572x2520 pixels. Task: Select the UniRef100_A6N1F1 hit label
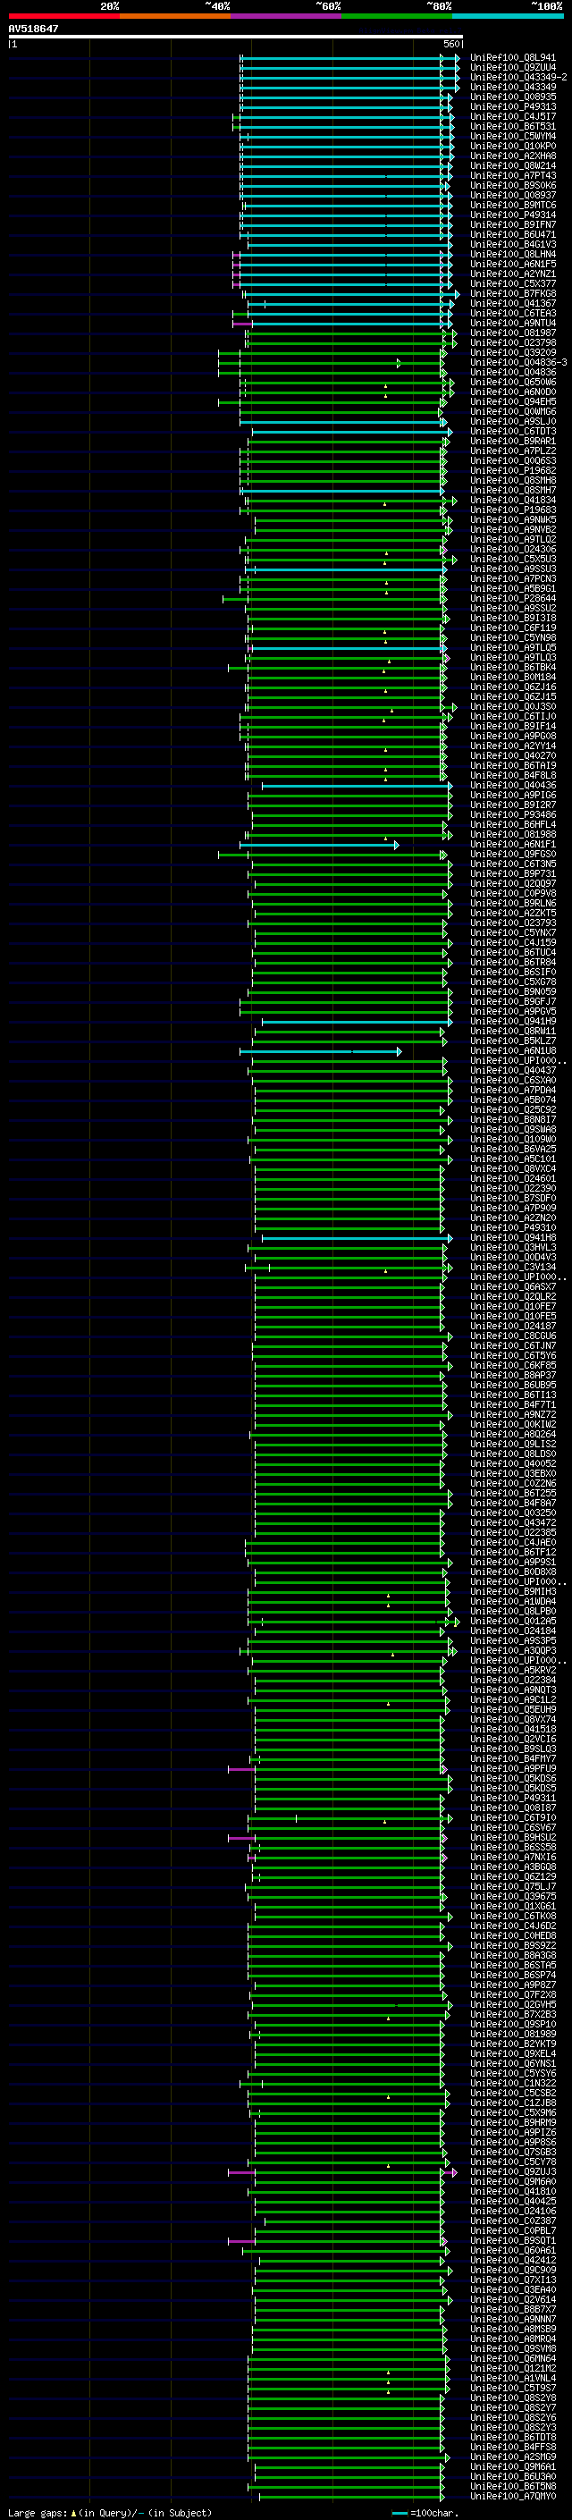[x=513, y=844]
